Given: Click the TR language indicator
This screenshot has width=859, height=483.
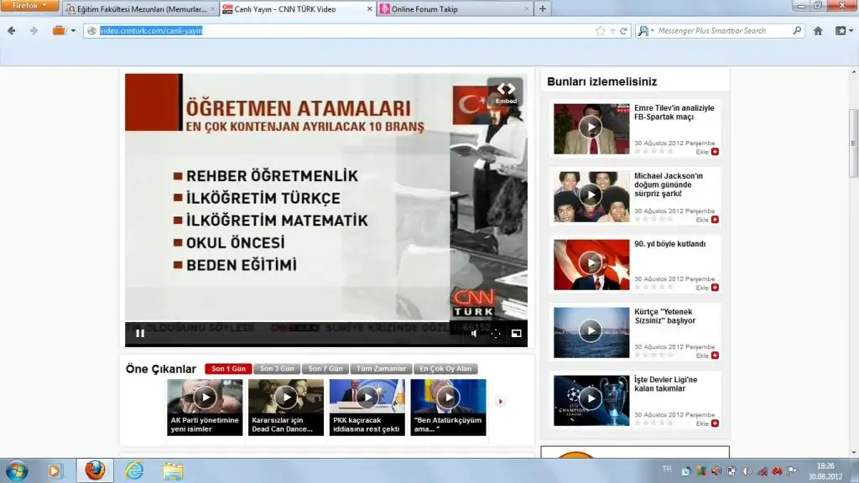Looking at the screenshot, I should coord(667,470).
